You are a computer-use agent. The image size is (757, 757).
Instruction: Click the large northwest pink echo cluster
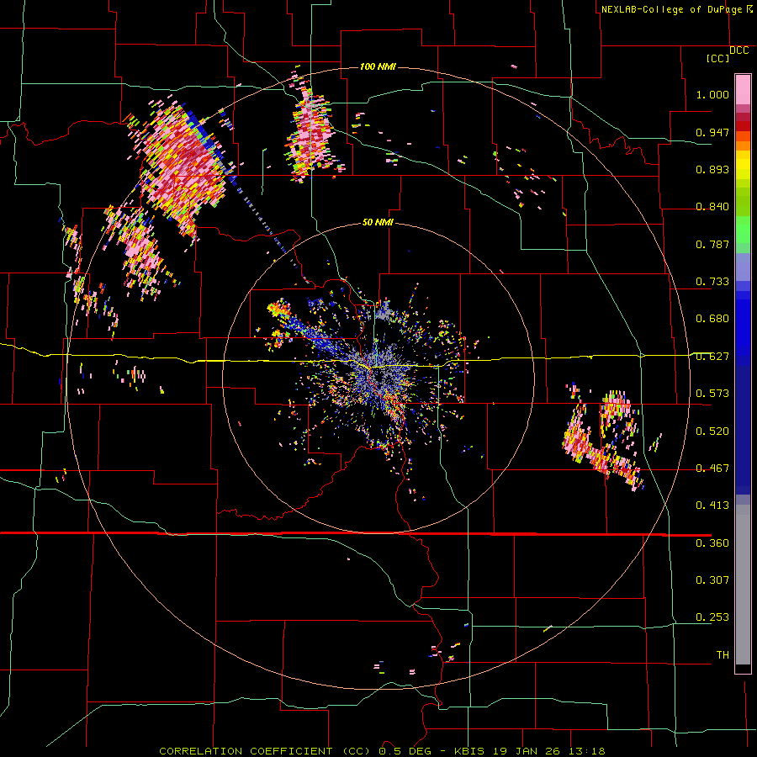(181, 167)
